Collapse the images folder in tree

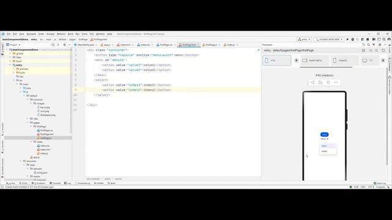point(31,103)
